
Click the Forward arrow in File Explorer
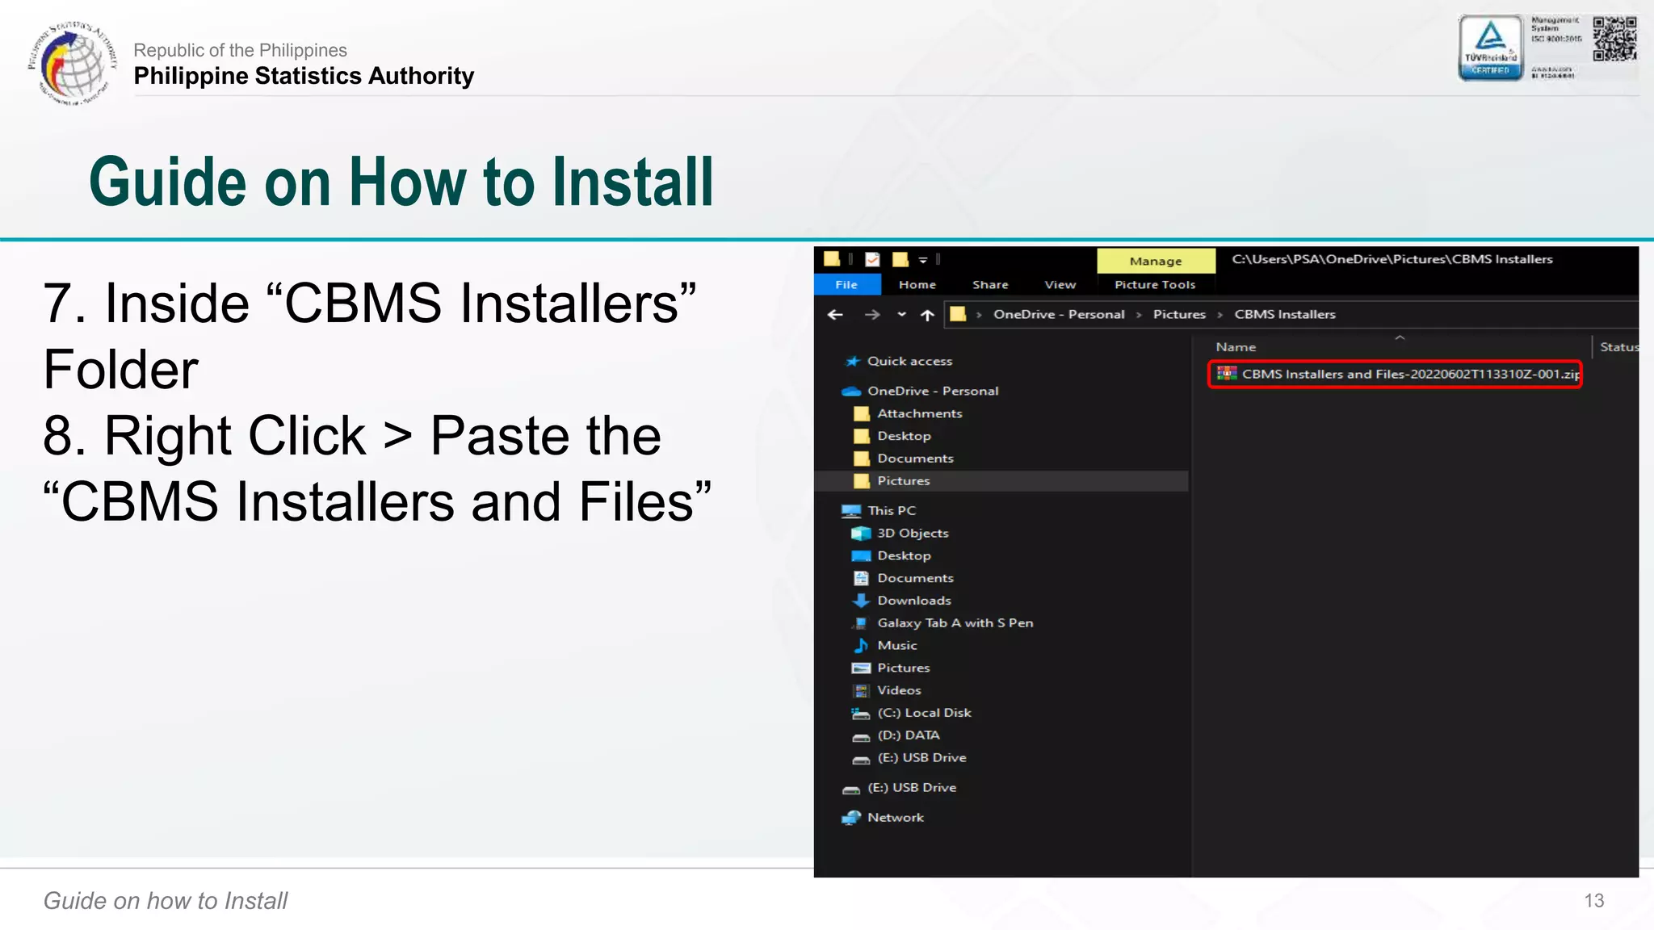pos(872,315)
